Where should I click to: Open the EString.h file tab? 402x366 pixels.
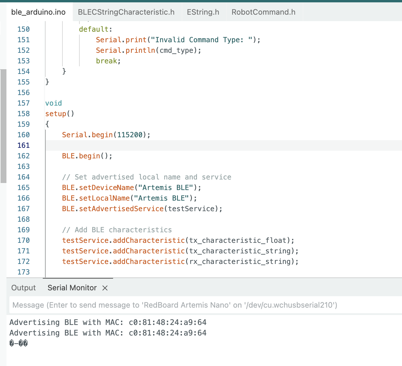tap(203, 12)
